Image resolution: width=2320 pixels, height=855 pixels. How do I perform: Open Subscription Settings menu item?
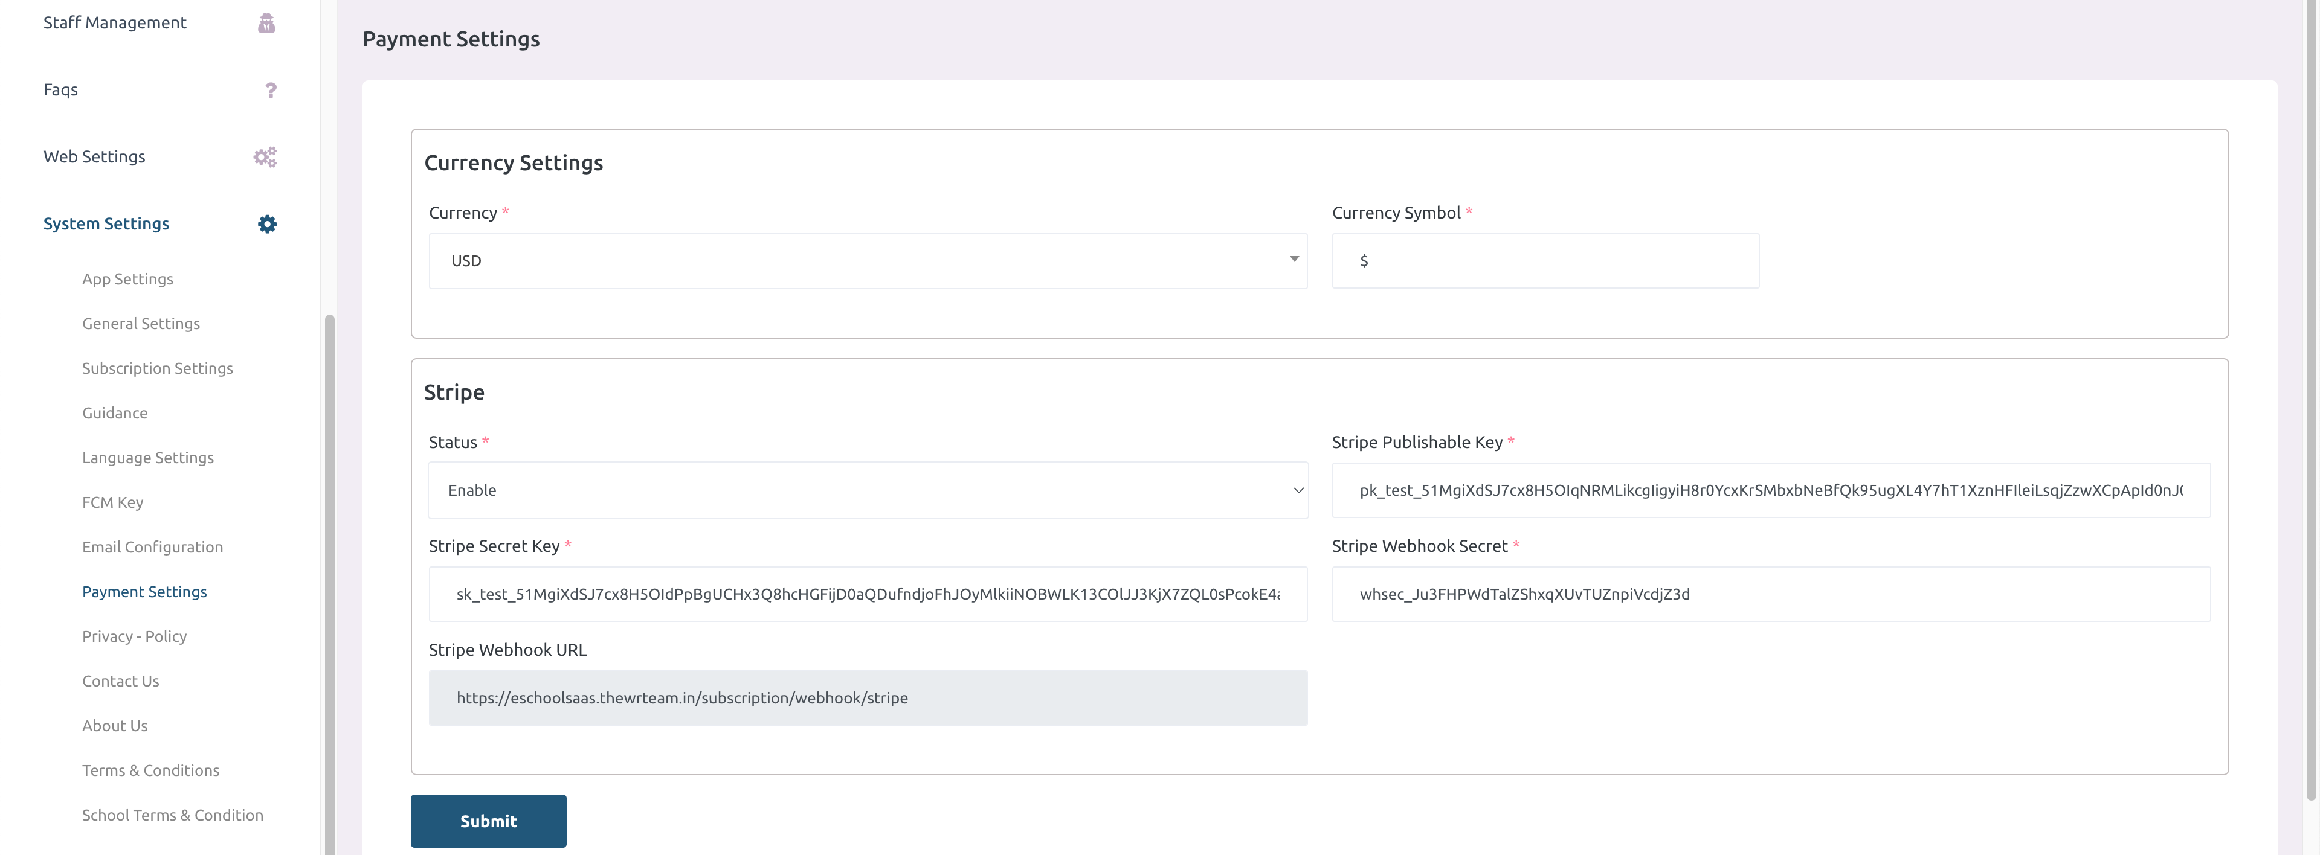(x=156, y=368)
